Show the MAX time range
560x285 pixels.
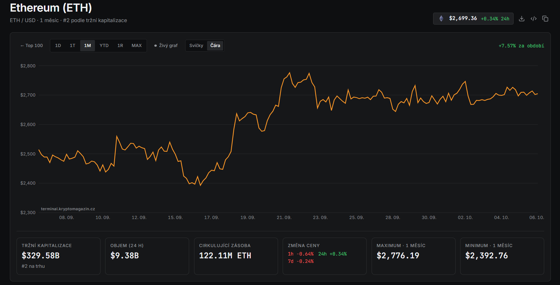coord(137,46)
